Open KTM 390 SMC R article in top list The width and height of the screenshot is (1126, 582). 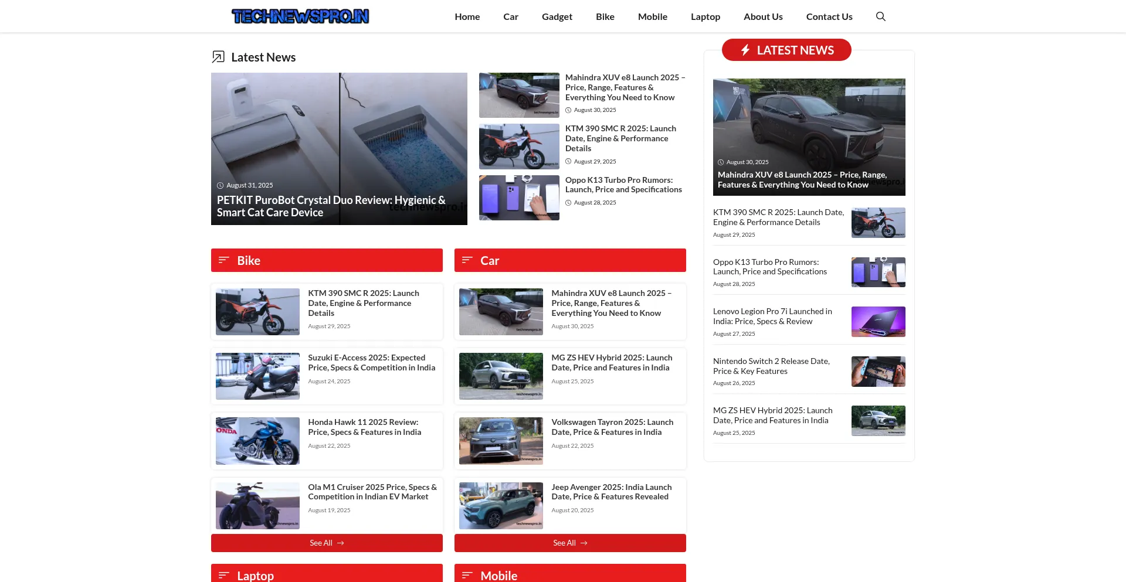620,138
